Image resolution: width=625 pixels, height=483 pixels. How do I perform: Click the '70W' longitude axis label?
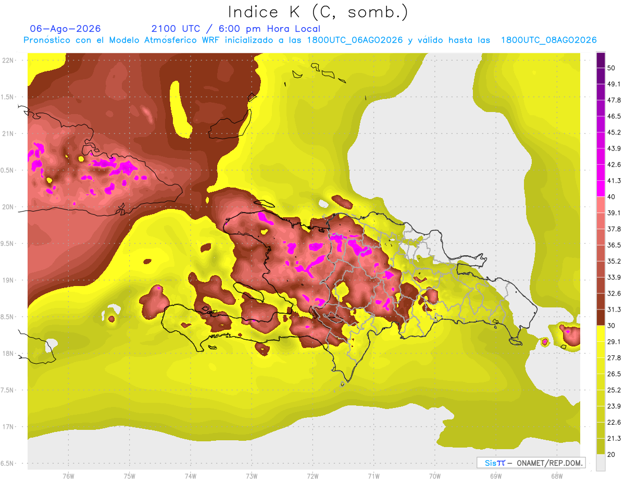pos(434,476)
